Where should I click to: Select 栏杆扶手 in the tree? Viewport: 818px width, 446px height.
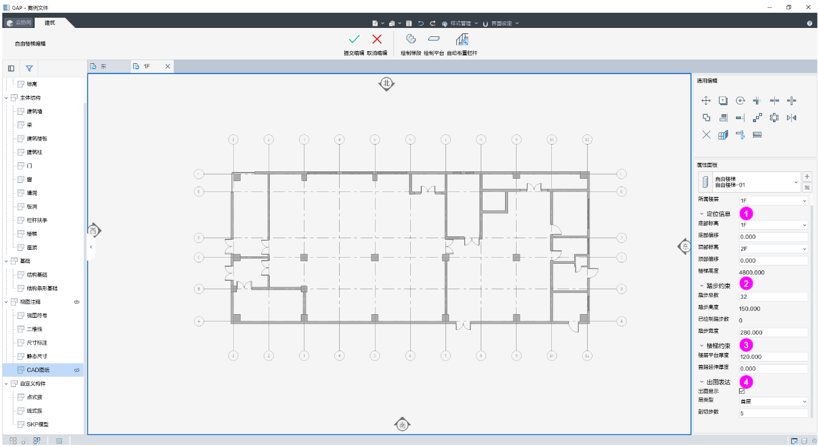click(x=37, y=220)
